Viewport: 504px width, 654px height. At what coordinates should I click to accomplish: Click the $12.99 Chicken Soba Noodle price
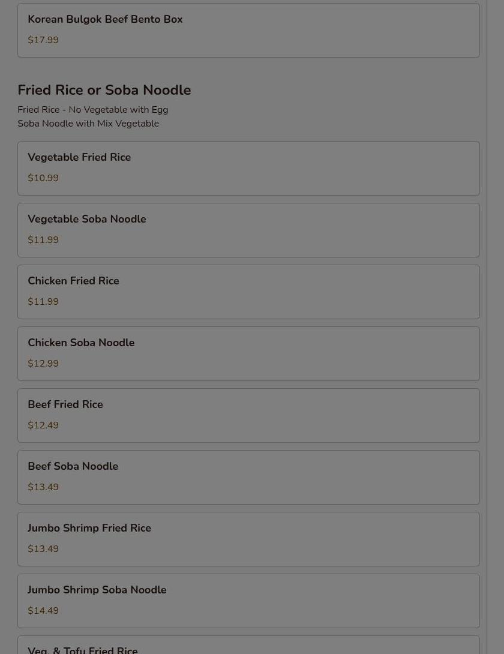pos(43,363)
